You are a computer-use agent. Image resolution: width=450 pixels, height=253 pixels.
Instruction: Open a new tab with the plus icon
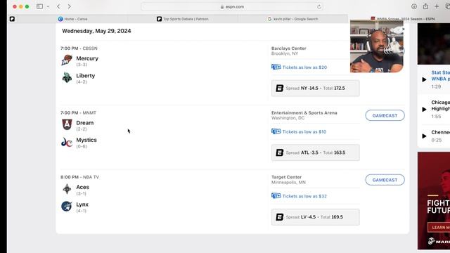(x=437, y=6)
